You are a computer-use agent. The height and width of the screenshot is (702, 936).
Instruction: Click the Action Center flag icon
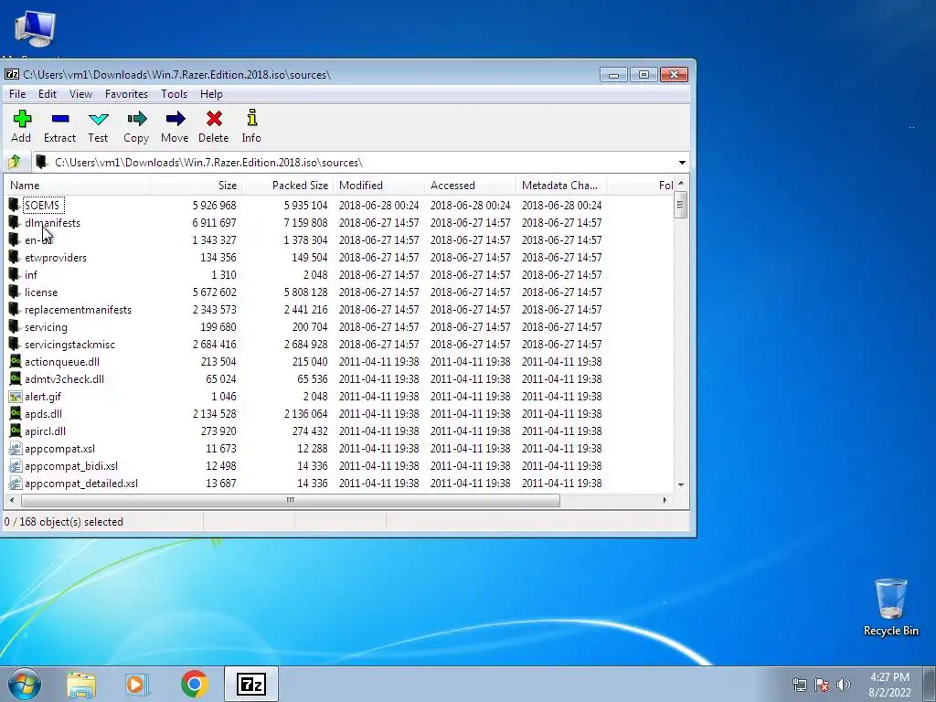(x=822, y=685)
